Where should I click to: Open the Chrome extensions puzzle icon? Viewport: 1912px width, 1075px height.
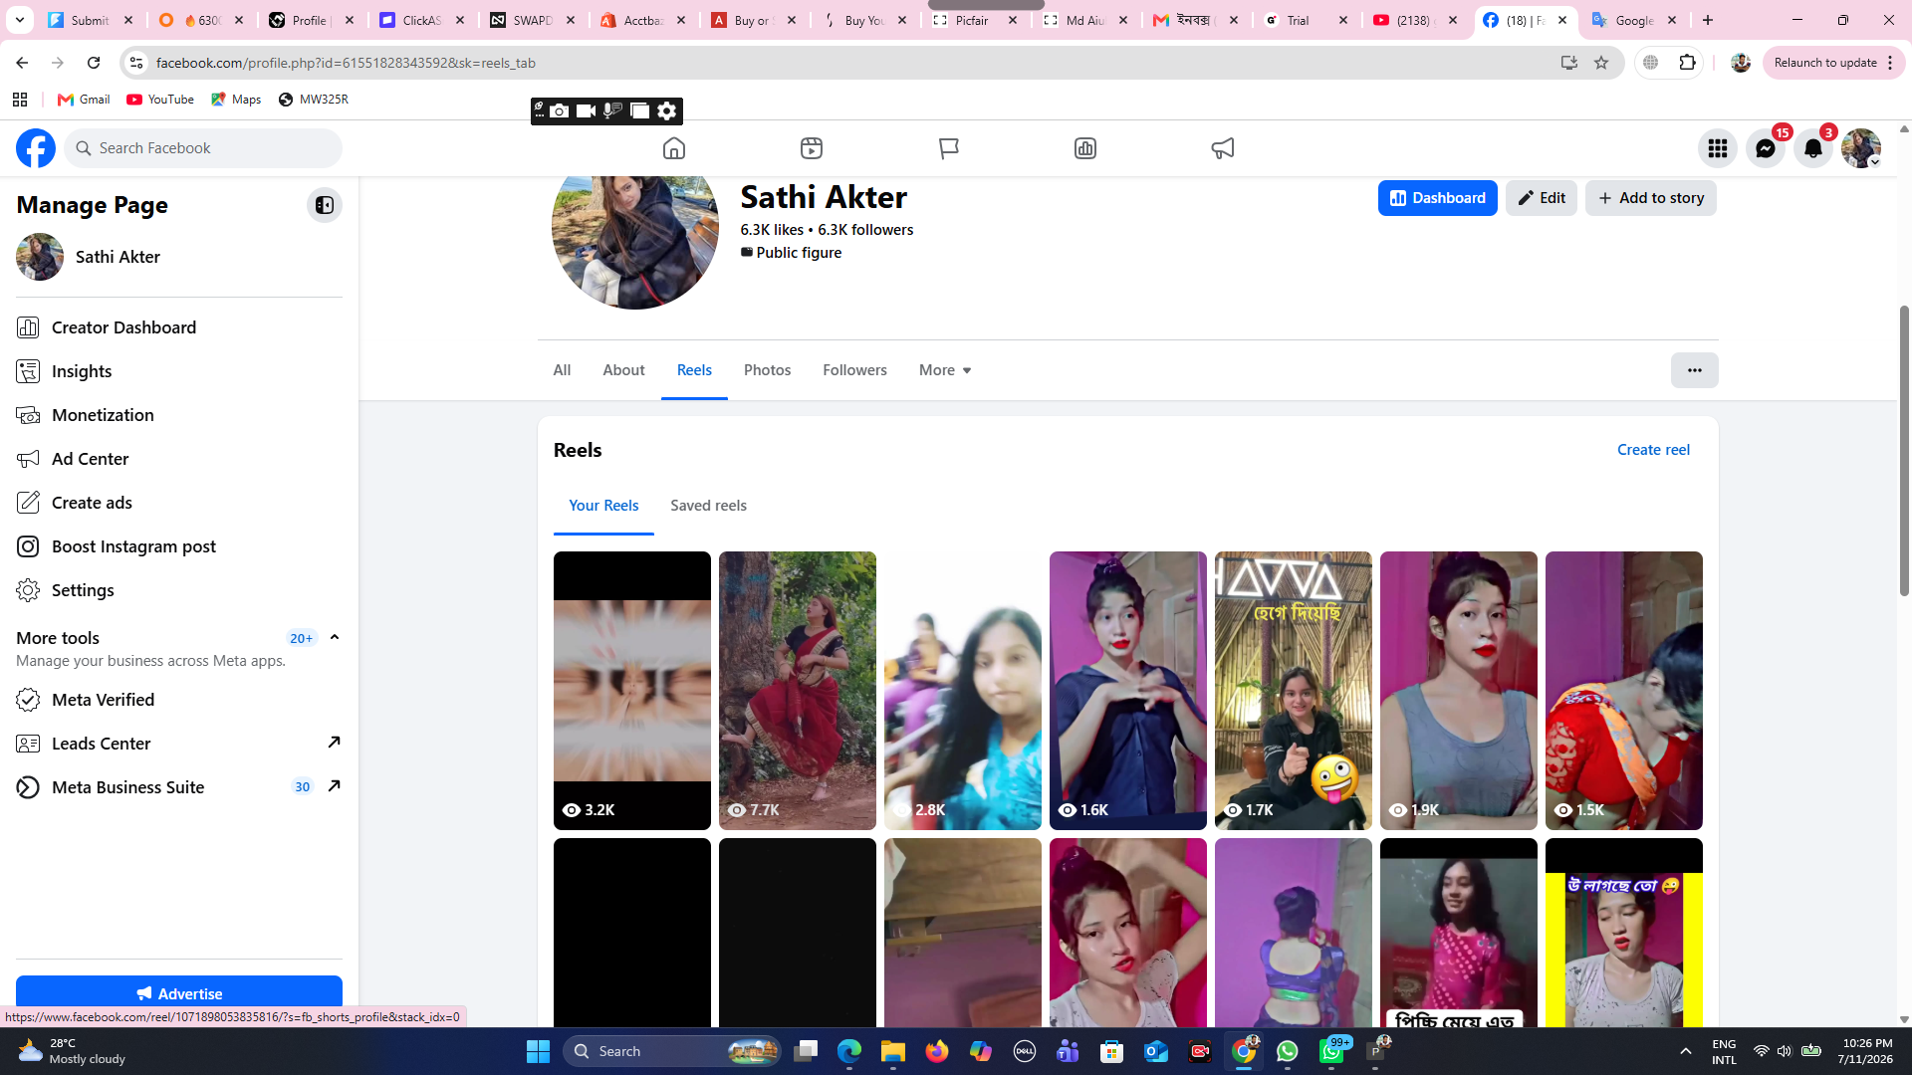coord(1687,63)
